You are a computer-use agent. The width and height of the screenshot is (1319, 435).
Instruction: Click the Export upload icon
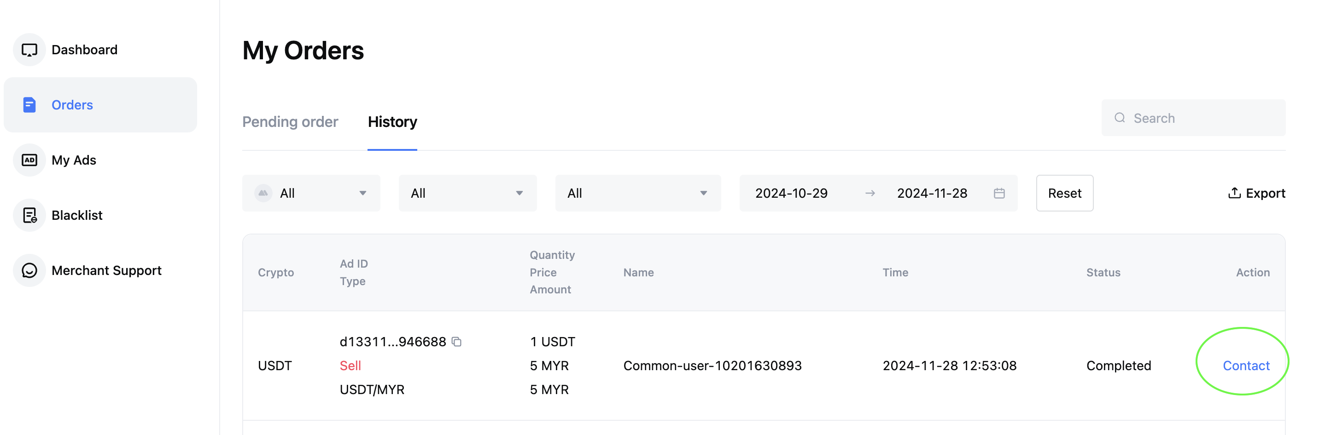point(1234,193)
